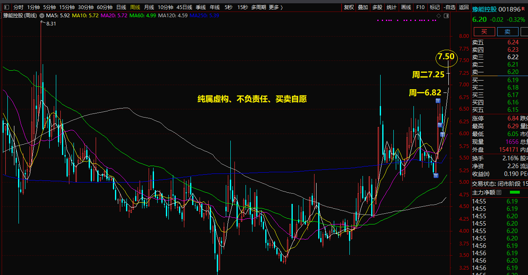Activate the 画线 drawing tool
This screenshot has height=275, width=528.
tap(406, 7)
